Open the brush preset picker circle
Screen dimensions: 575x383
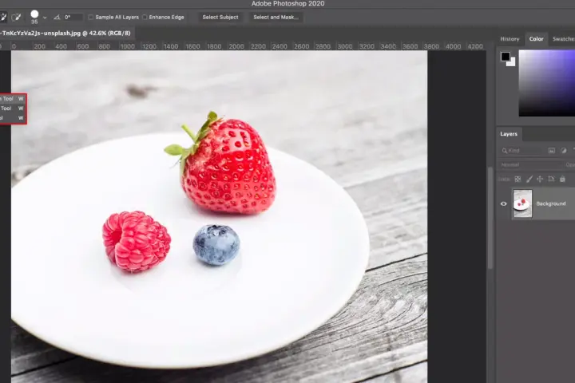click(x=34, y=14)
